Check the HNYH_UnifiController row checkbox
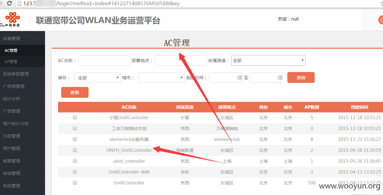383x195 pixels. tap(75, 150)
